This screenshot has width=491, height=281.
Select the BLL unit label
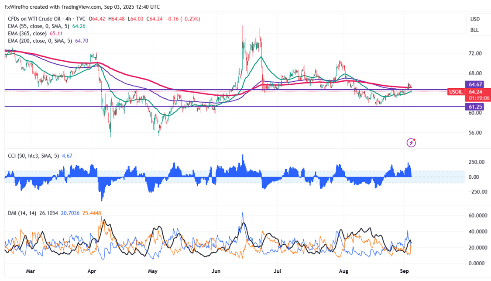(x=474, y=30)
